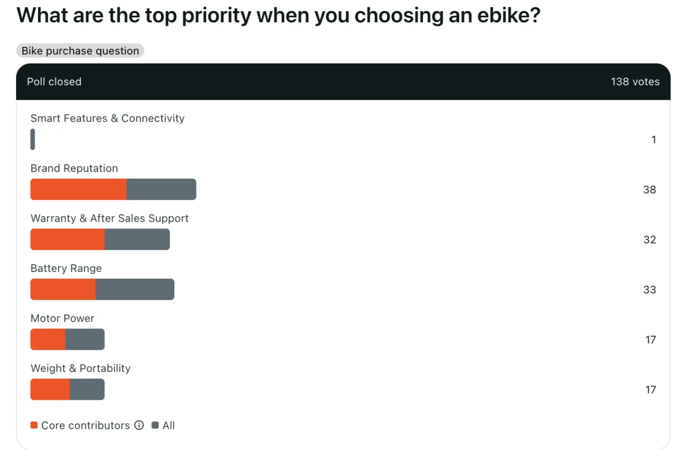
Task: Click the gray segment of Battery Range bar
Action: [x=135, y=289]
